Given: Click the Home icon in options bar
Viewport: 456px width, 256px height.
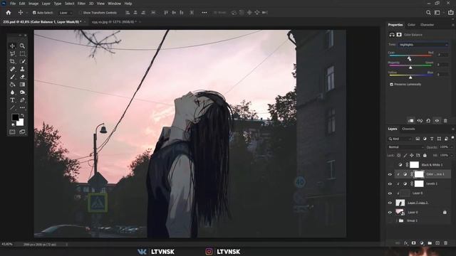Looking at the screenshot, I should pyautogui.click(x=9, y=13).
